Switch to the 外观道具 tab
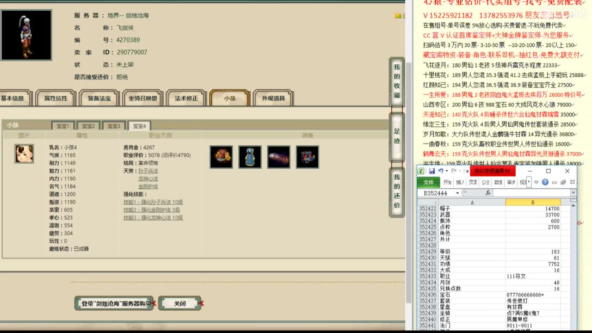This screenshot has width=592, height=333. point(273,98)
